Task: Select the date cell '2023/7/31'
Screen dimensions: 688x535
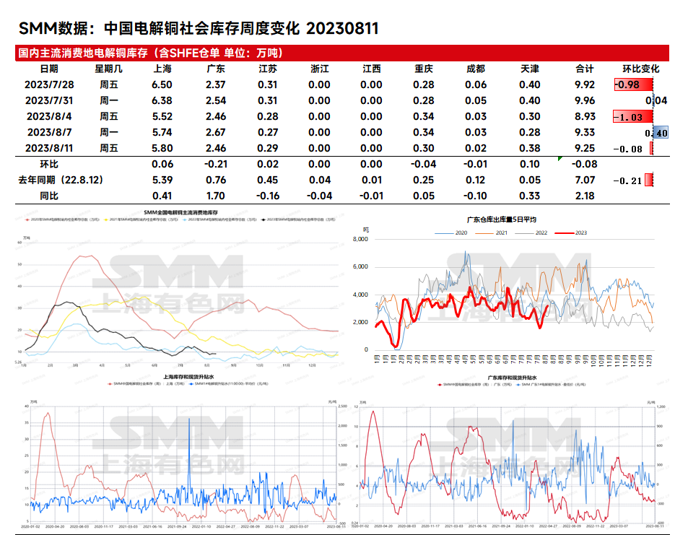Action: (x=49, y=100)
